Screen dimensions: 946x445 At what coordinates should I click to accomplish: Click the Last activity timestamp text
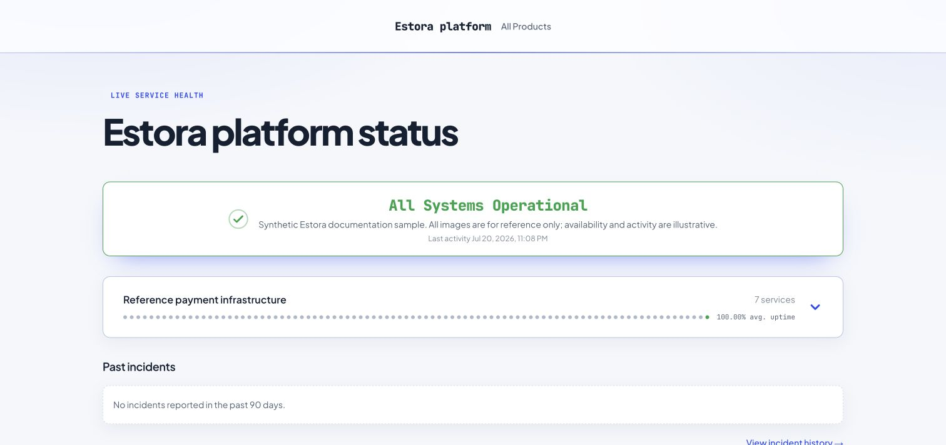(488, 238)
